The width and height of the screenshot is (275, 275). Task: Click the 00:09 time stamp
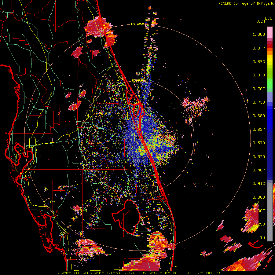point(213,273)
